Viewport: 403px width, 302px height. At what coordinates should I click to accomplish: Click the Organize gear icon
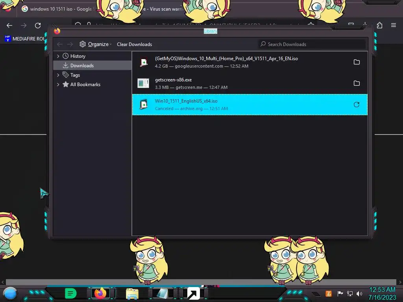click(x=83, y=44)
